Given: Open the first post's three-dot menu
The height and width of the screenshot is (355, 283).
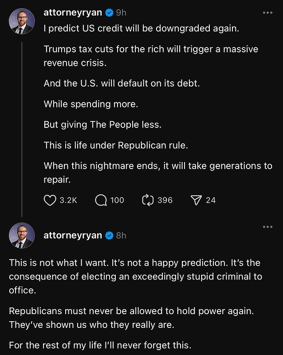Looking at the screenshot, I should pyautogui.click(x=267, y=13).
